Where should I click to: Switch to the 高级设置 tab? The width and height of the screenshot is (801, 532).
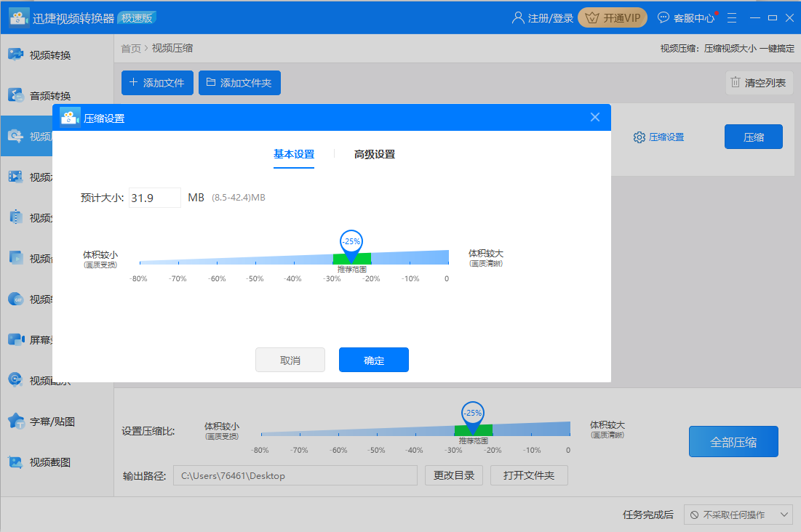373,154
